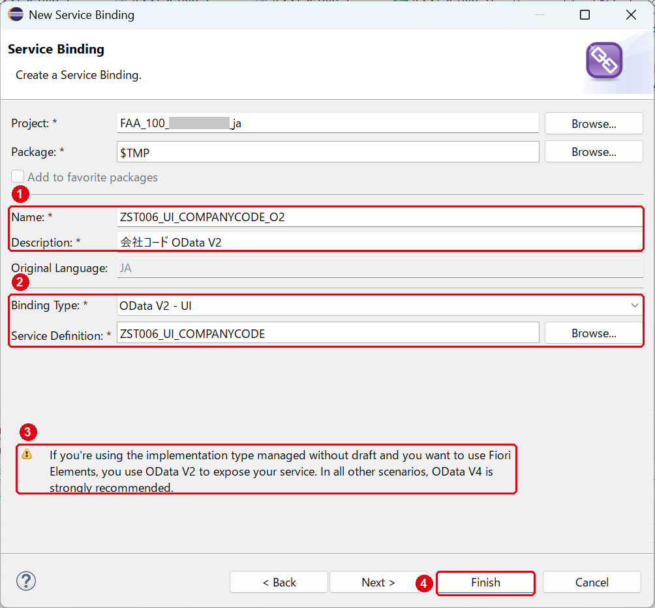Click the Description input field

tap(380, 242)
